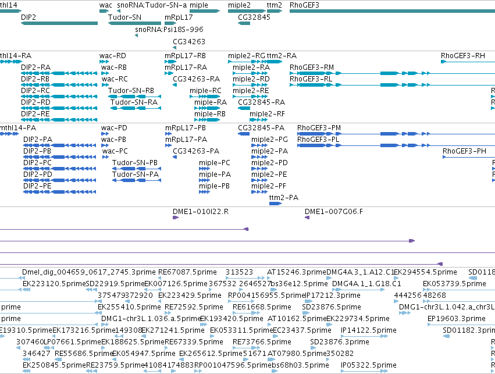Screen dimensions: 495x374
Task: Select the RE61668.5prime EST label
Action: pyautogui.click(x=262, y=307)
